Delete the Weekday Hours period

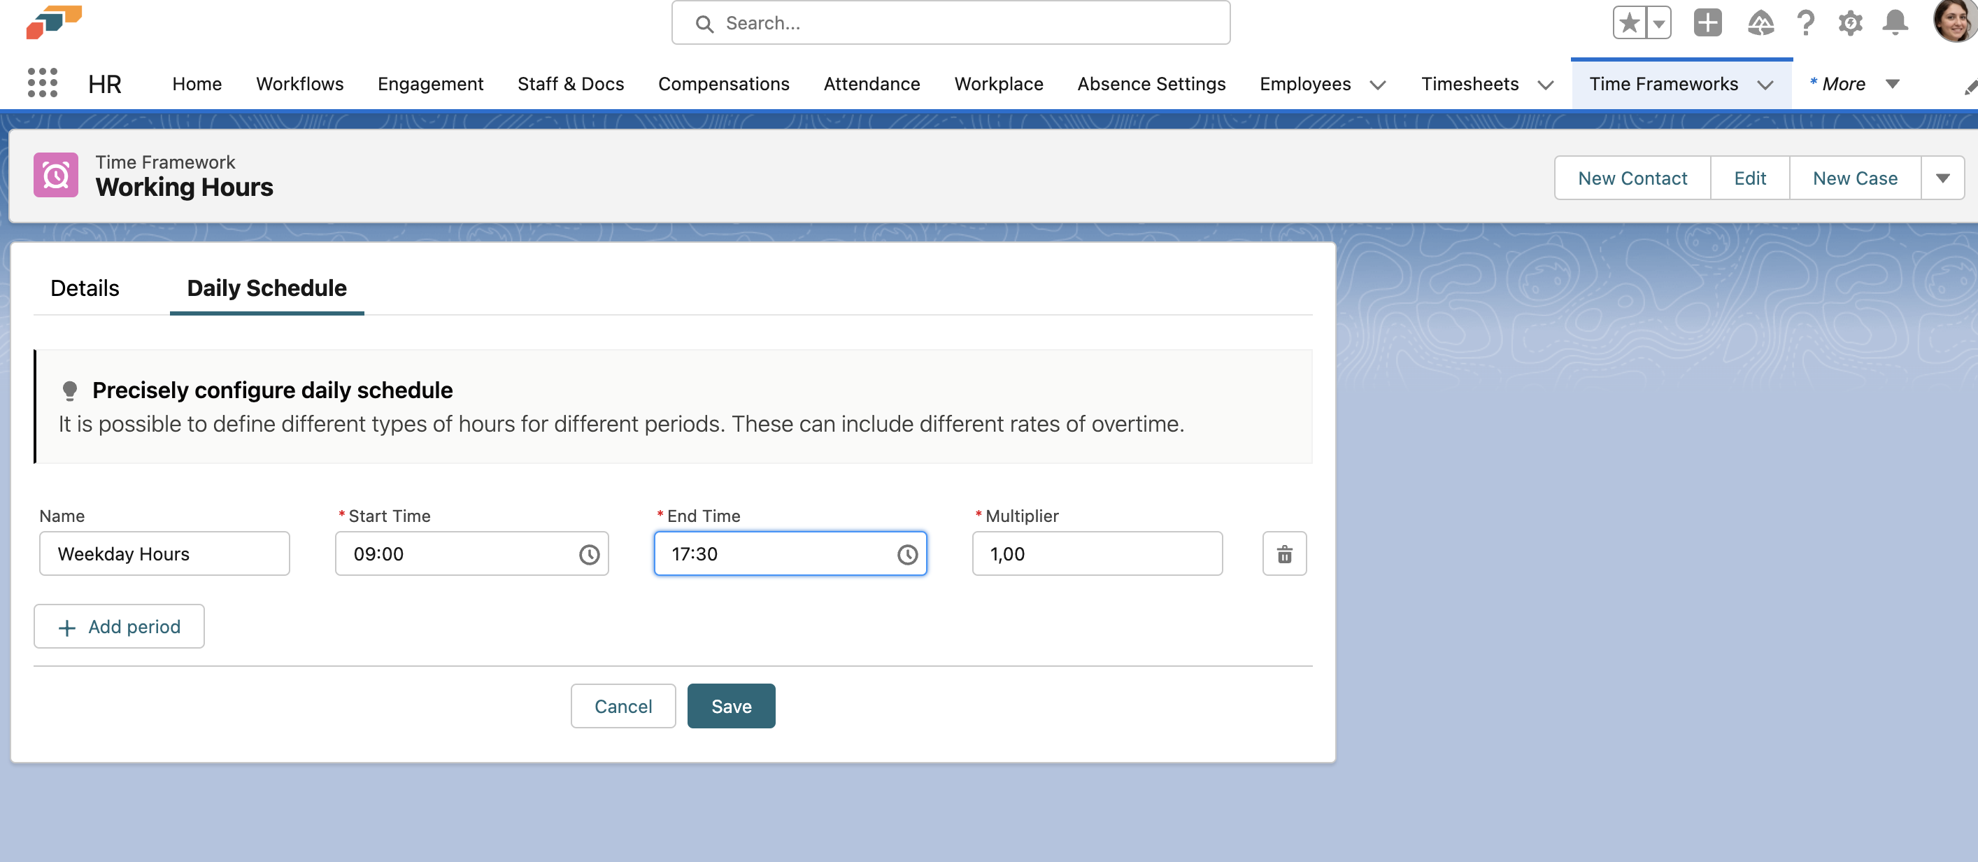click(1284, 554)
